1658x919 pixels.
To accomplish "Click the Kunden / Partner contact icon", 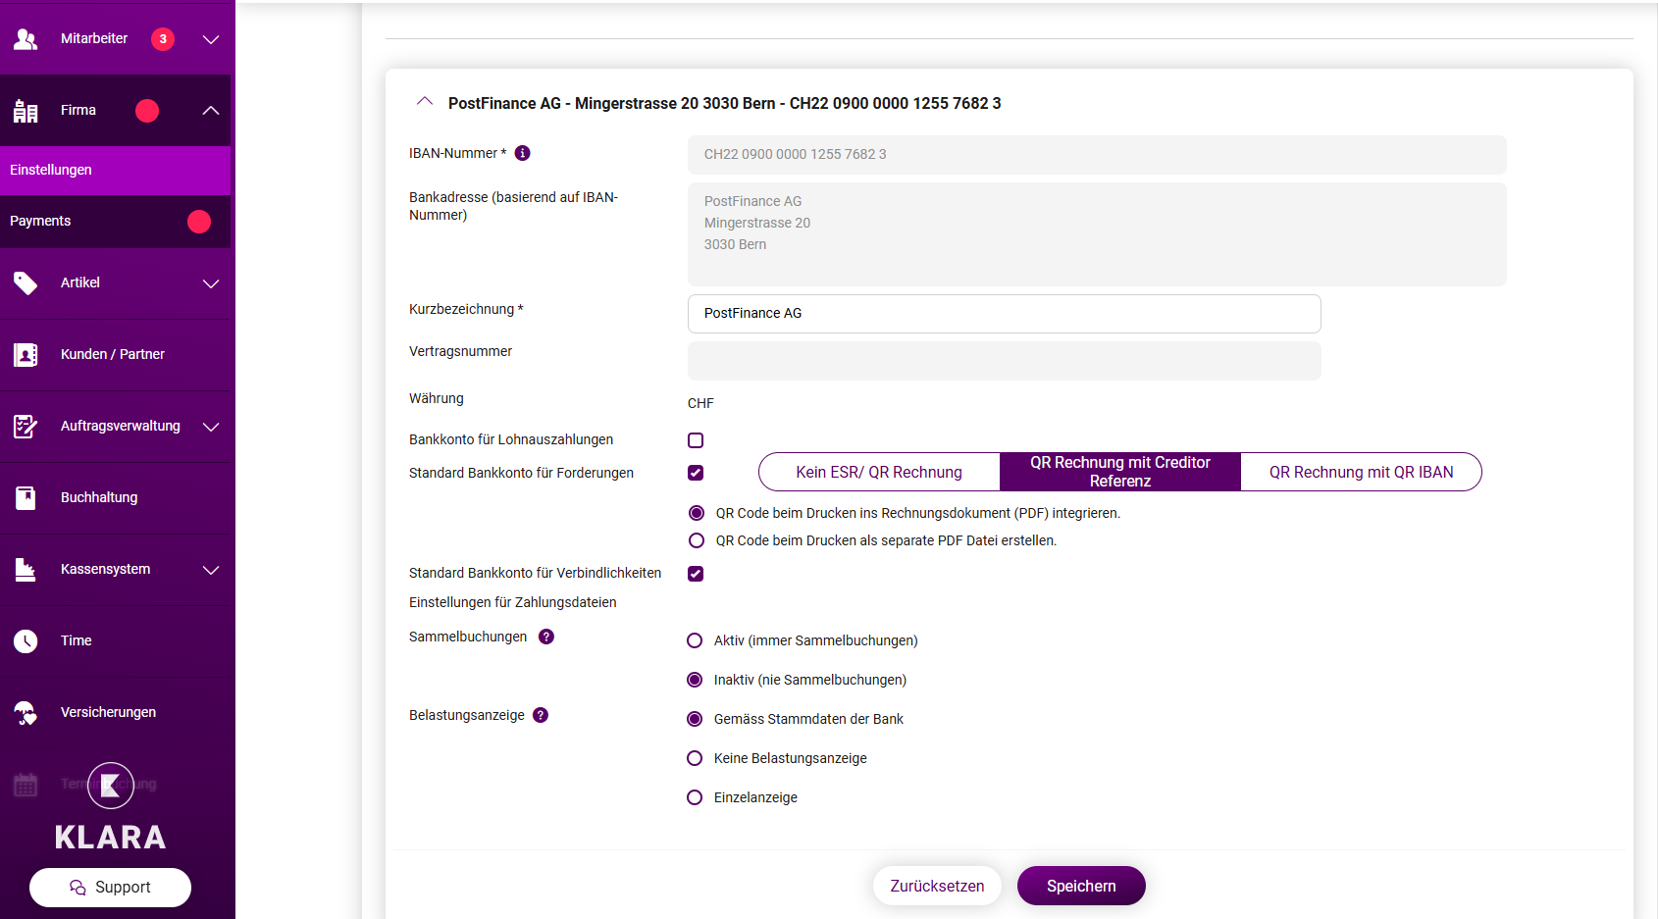I will (x=26, y=354).
